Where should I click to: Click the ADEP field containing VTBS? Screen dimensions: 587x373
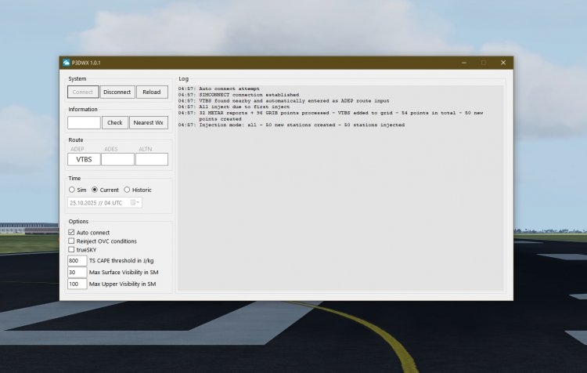point(84,159)
